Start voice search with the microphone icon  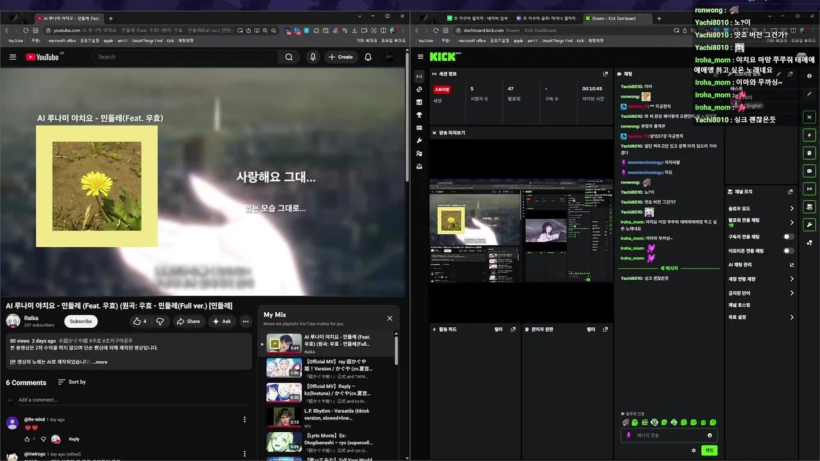pyautogui.click(x=313, y=57)
